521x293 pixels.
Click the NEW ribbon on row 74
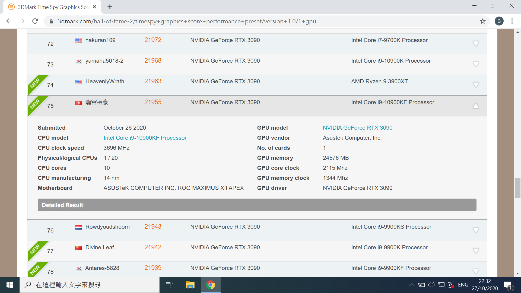click(35, 83)
